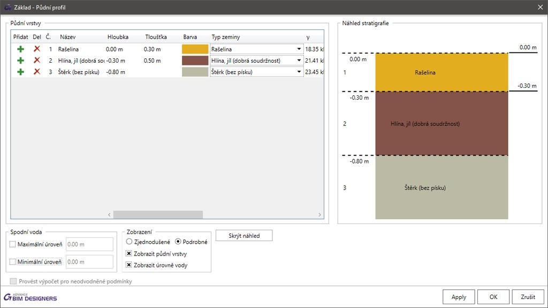
Task: Click Minimální úroveň value field
Action: pyautogui.click(x=89, y=262)
